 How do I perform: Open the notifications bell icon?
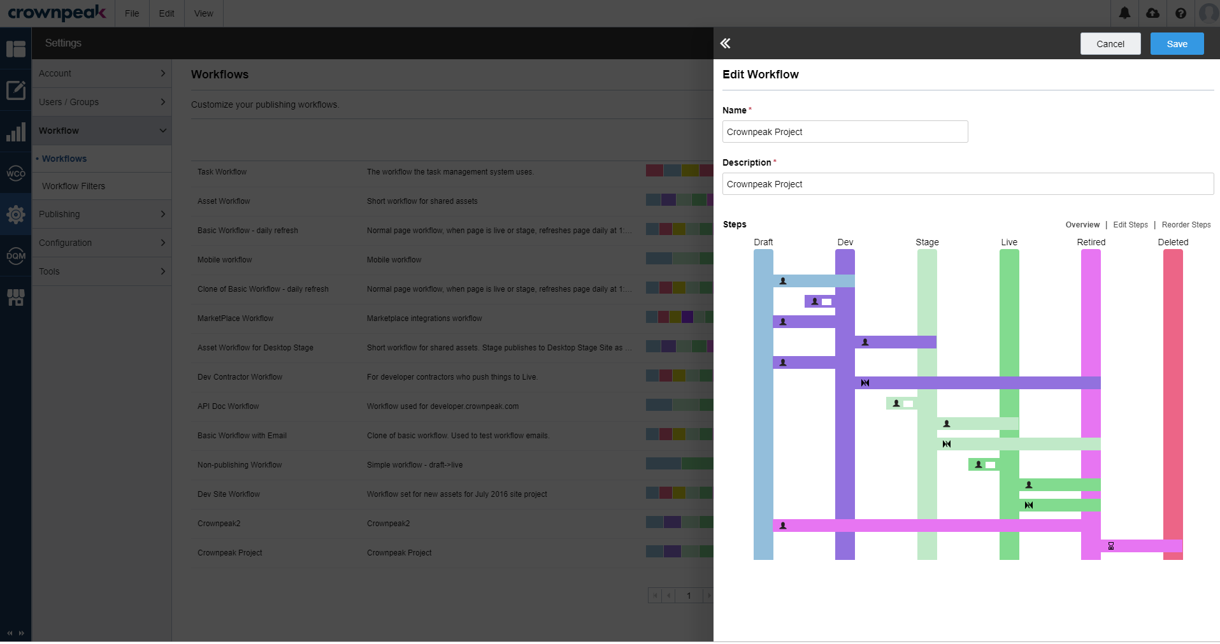click(1124, 13)
